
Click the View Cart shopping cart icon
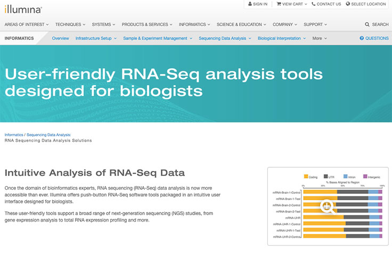coord(279,4)
